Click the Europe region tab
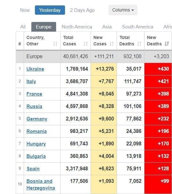Screen dimensions: 172x194 44,27
